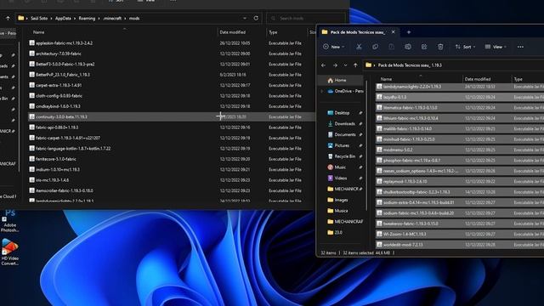Select the lithium-fabric file
Viewport: 544px width, 306px height.
pyautogui.click(x=459, y=118)
